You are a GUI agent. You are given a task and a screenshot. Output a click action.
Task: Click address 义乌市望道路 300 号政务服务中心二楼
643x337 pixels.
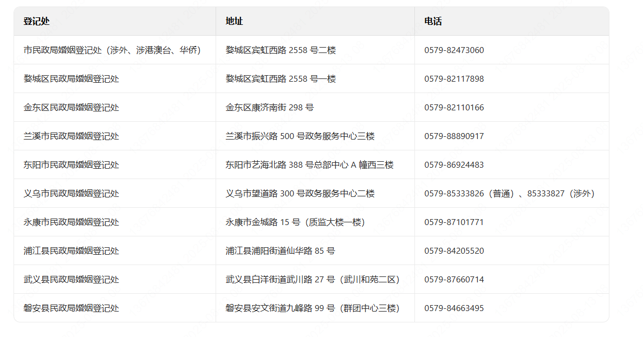300,193
